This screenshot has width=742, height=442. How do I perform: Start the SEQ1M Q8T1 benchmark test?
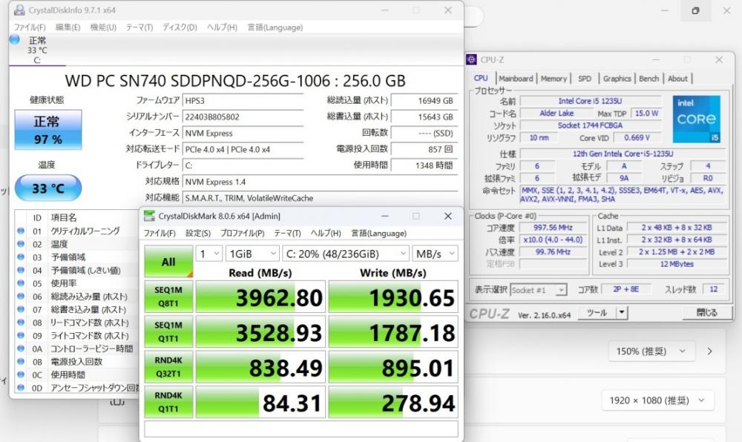coord(168,297)
